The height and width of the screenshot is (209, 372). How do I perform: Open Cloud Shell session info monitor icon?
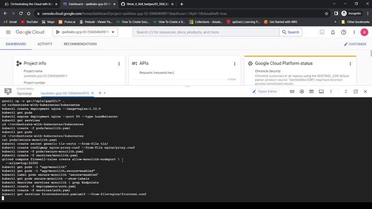pyautogui.click(x=321, y=92)
